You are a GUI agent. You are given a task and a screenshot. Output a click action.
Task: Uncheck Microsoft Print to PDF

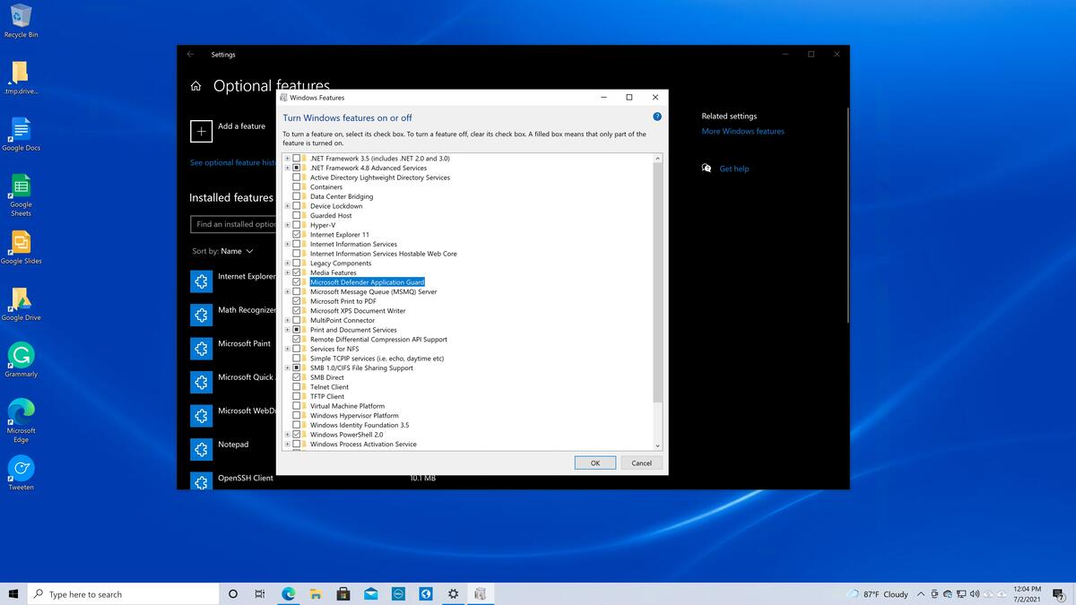pos(297,301)
